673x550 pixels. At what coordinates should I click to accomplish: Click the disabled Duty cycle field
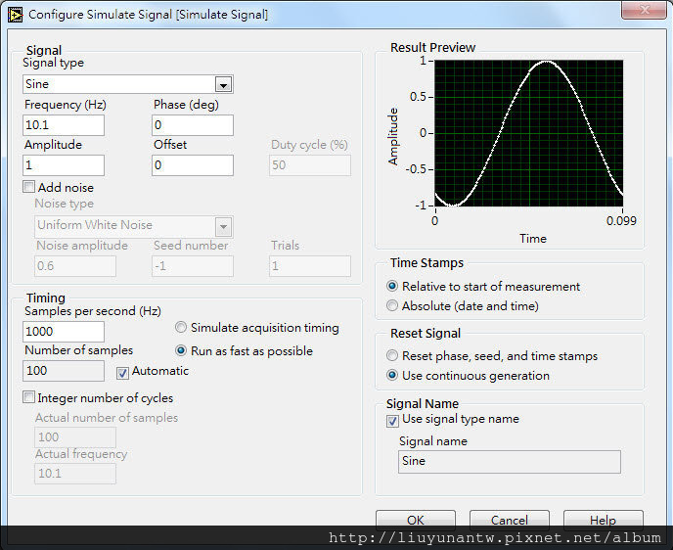pyautogui.click(x=310, y=165)
